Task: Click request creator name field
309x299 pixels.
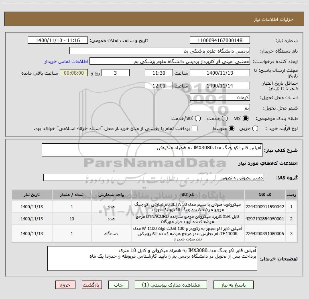Action: click(170, 61)
